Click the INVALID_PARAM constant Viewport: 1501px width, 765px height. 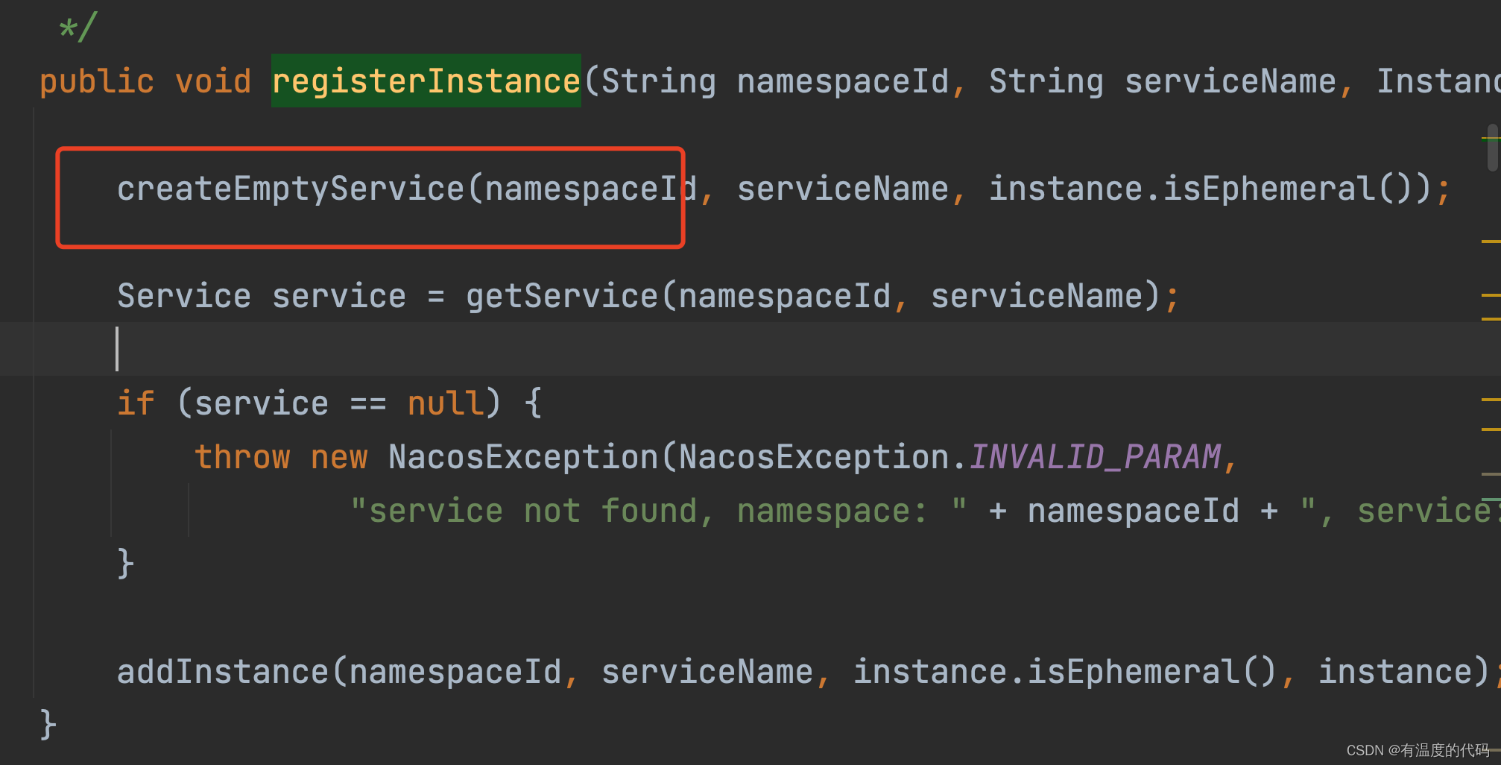(x=1095, y=457)
